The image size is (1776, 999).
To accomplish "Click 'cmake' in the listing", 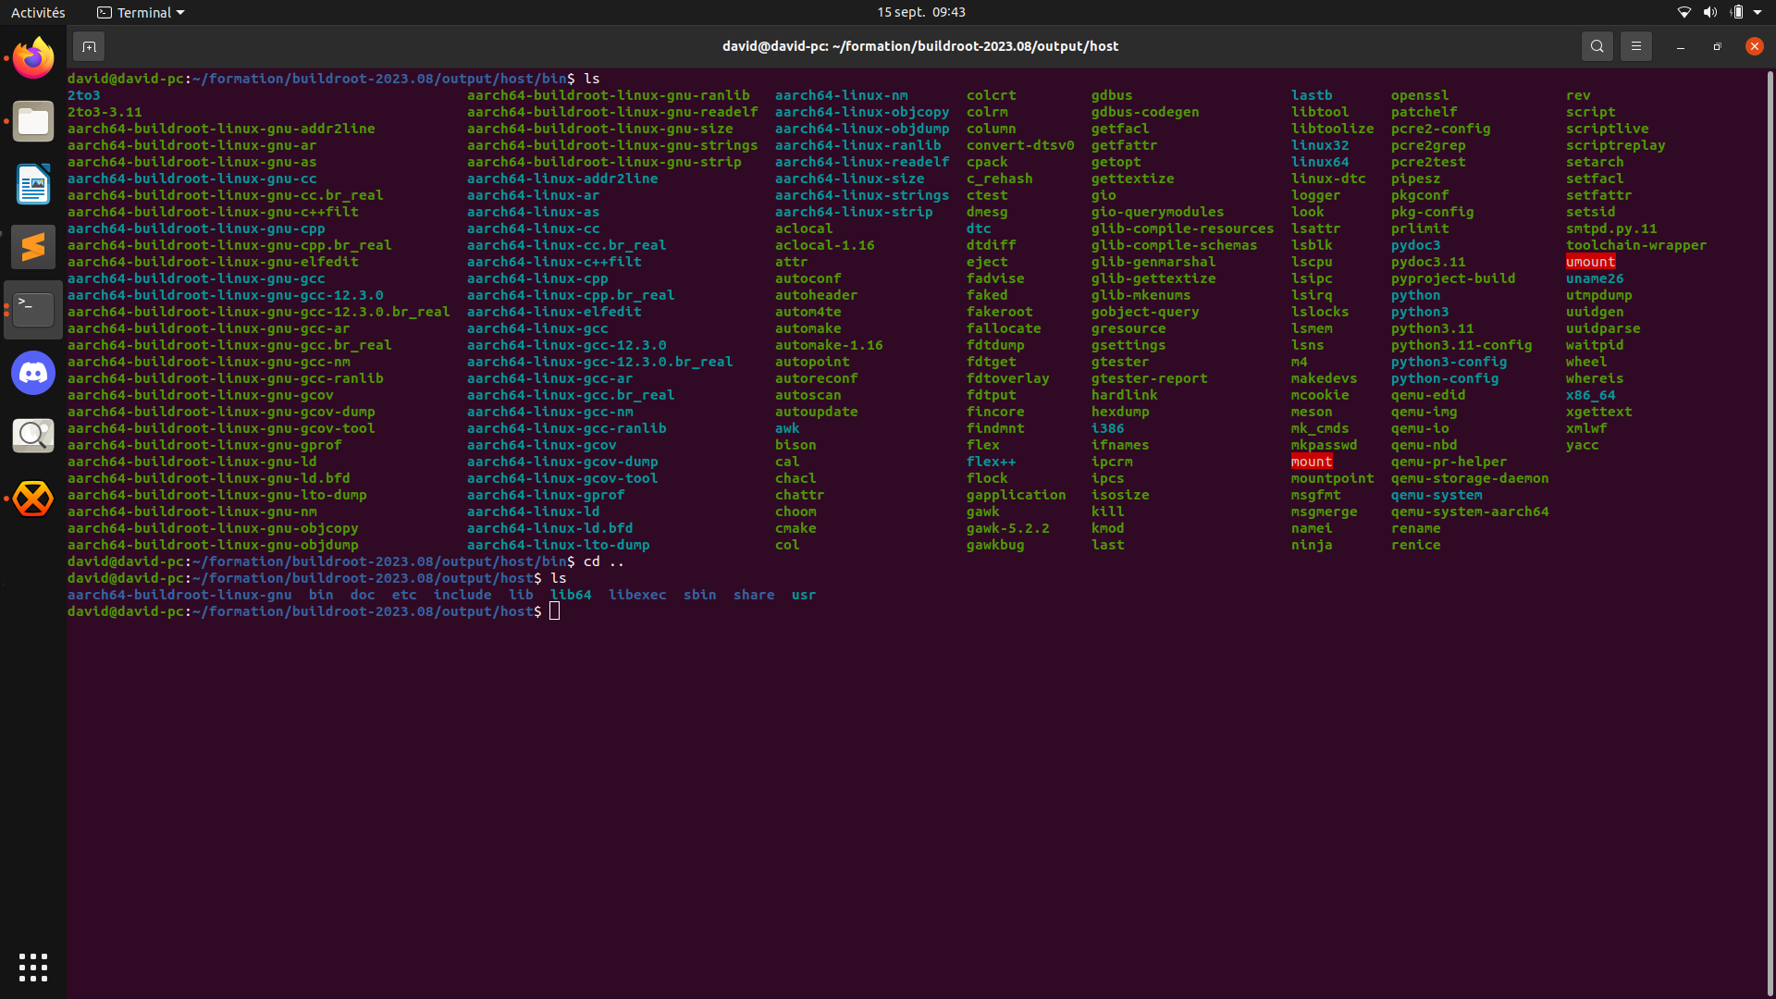I will [x=795, y=528].
